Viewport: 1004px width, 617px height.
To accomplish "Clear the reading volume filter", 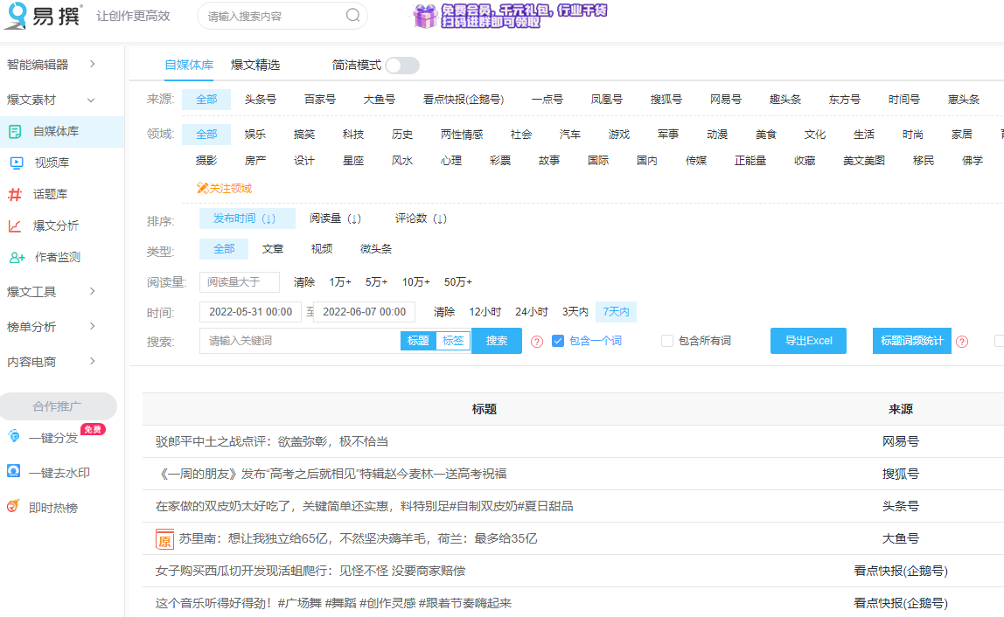I will [304, 281].
